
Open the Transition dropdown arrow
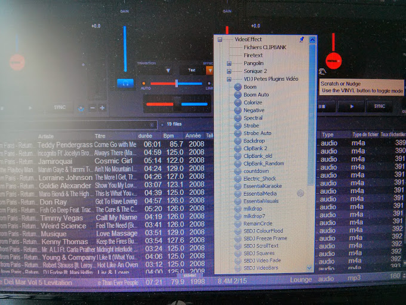point(168,70)
